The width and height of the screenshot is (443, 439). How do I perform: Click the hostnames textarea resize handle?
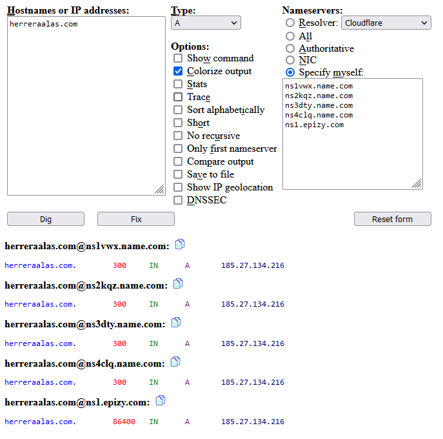(159, 189)
